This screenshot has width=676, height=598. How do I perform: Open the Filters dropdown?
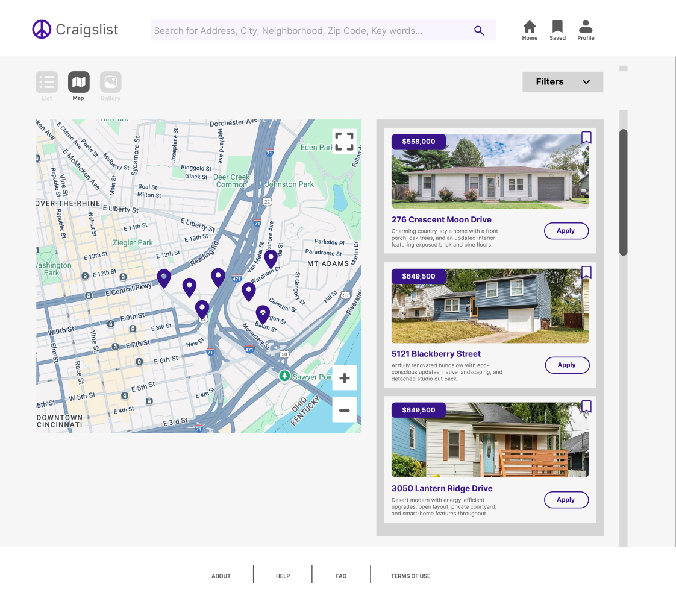click(563, 81)
